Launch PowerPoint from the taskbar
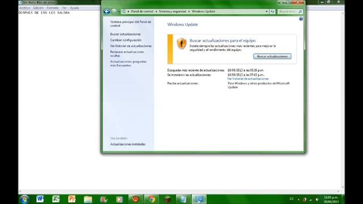Screen dimensions: 363x204 pyautogui.click(x=72, y=199)
